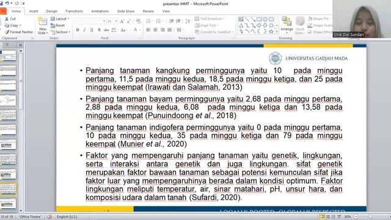Open the File tab

coord(3,11)
